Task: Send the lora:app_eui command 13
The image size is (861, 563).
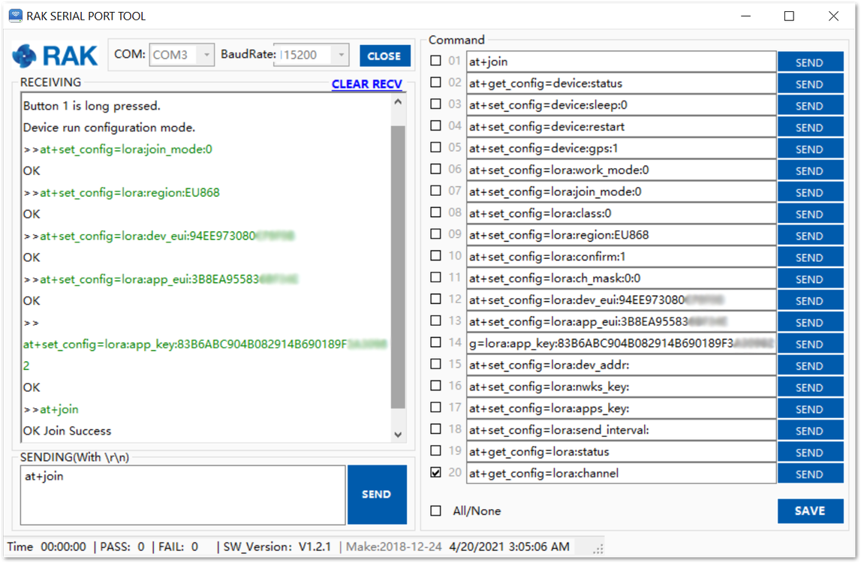Action: click(x=810, y=323)
